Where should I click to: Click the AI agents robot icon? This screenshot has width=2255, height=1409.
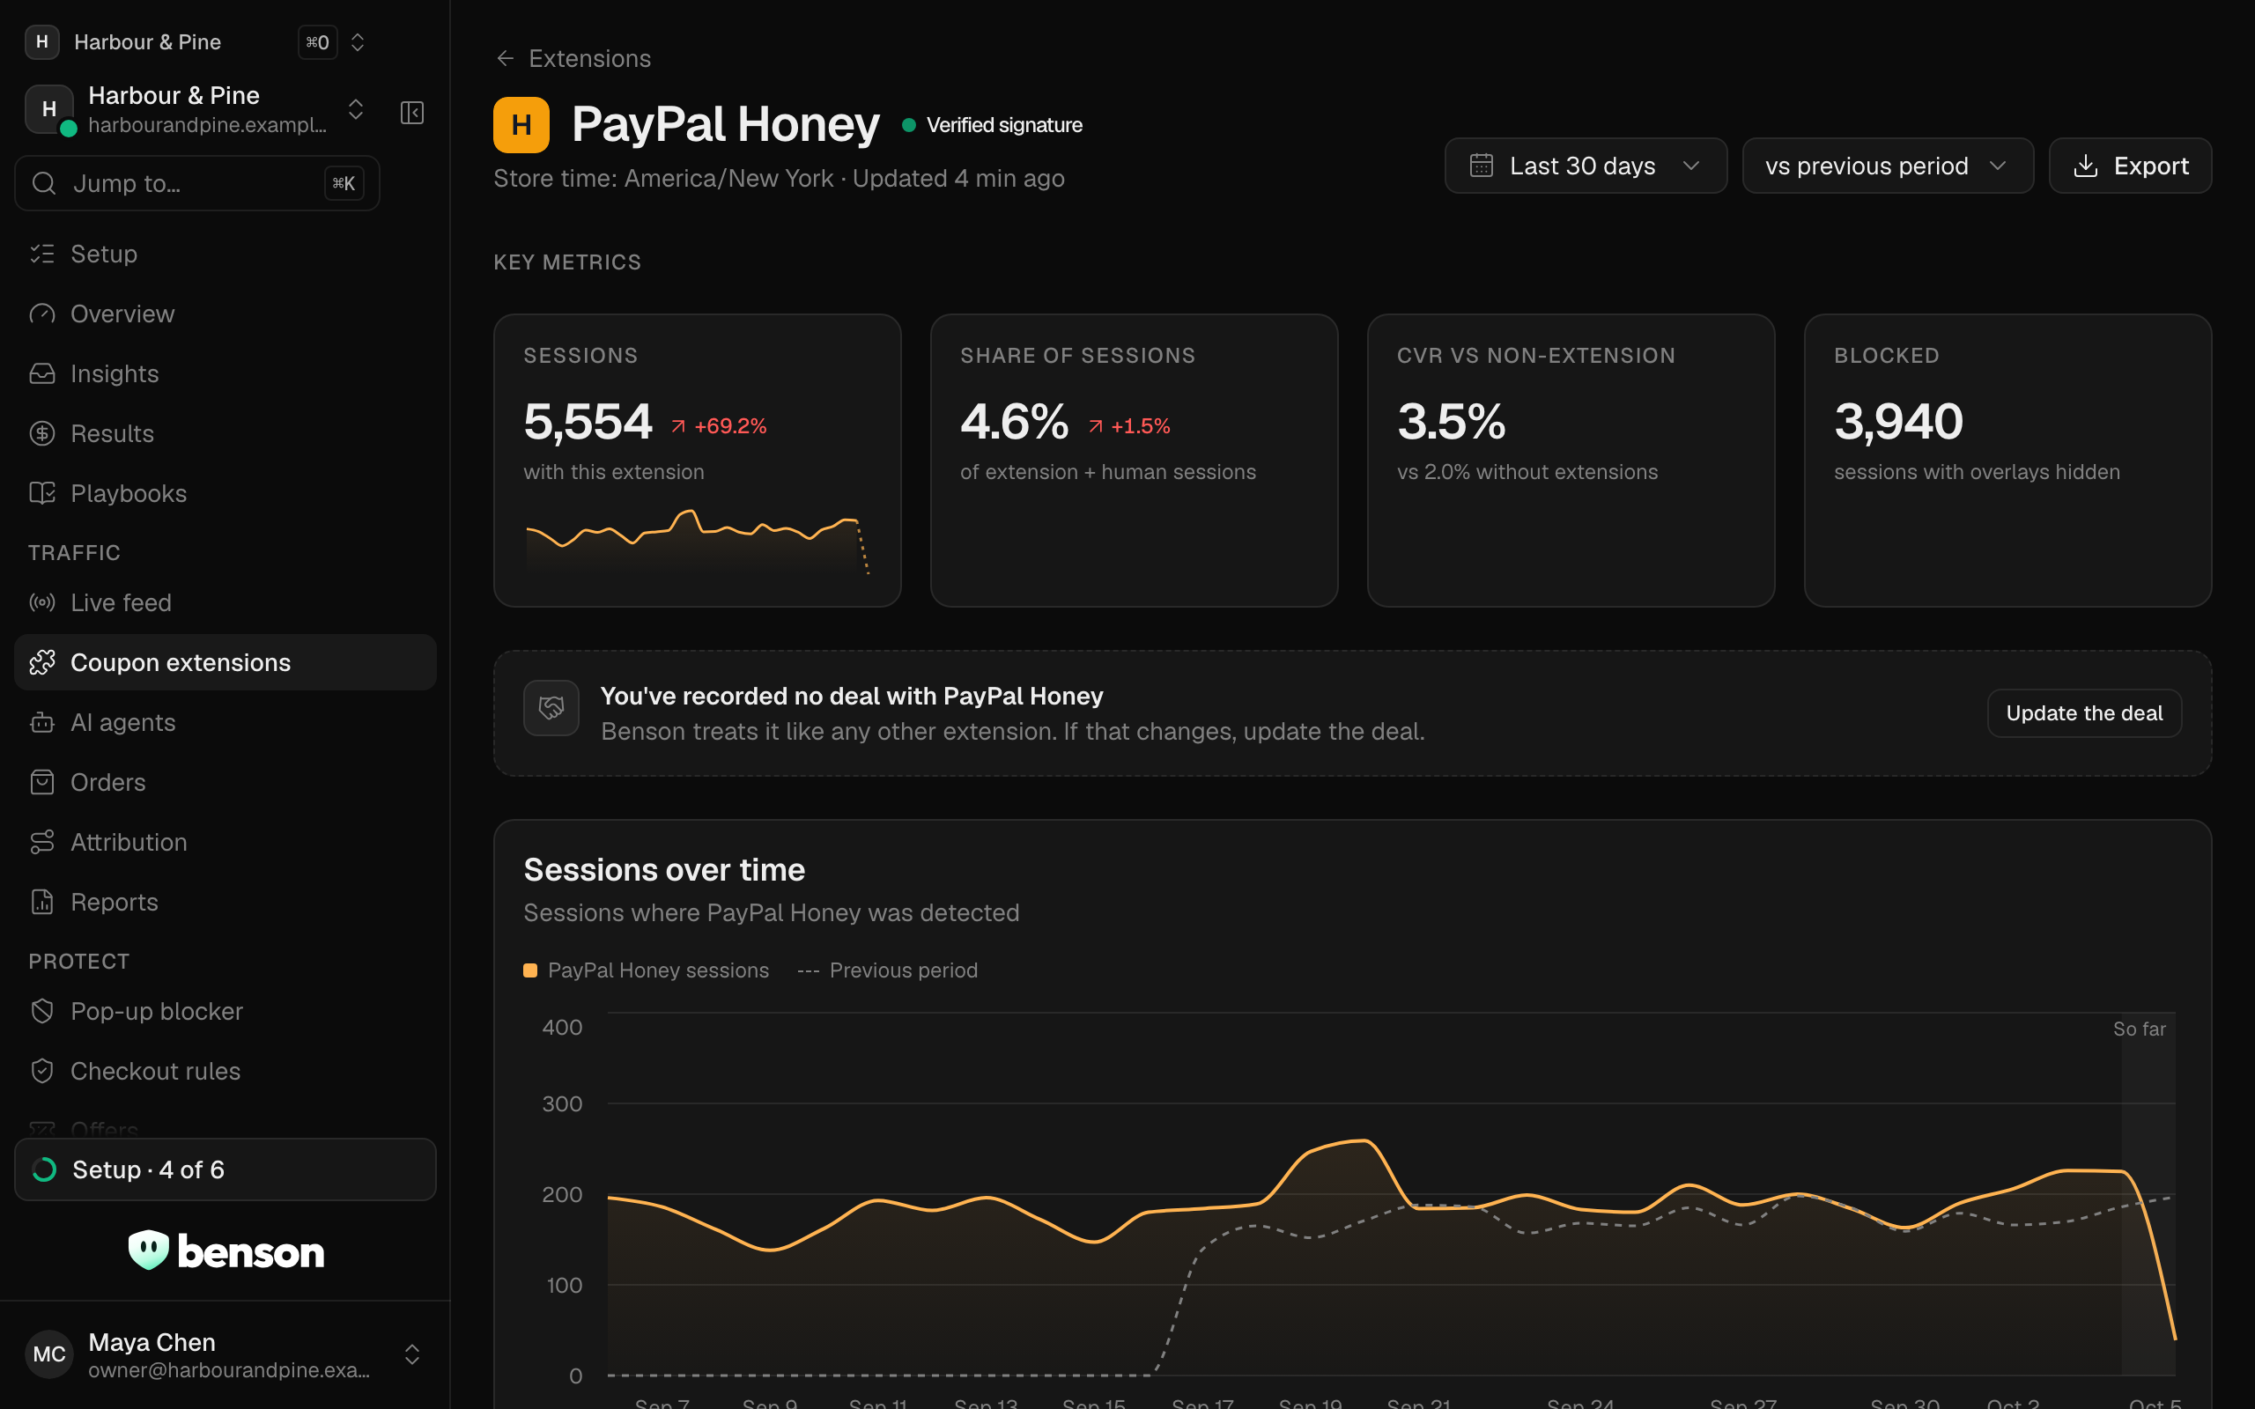tap(42, 722)
